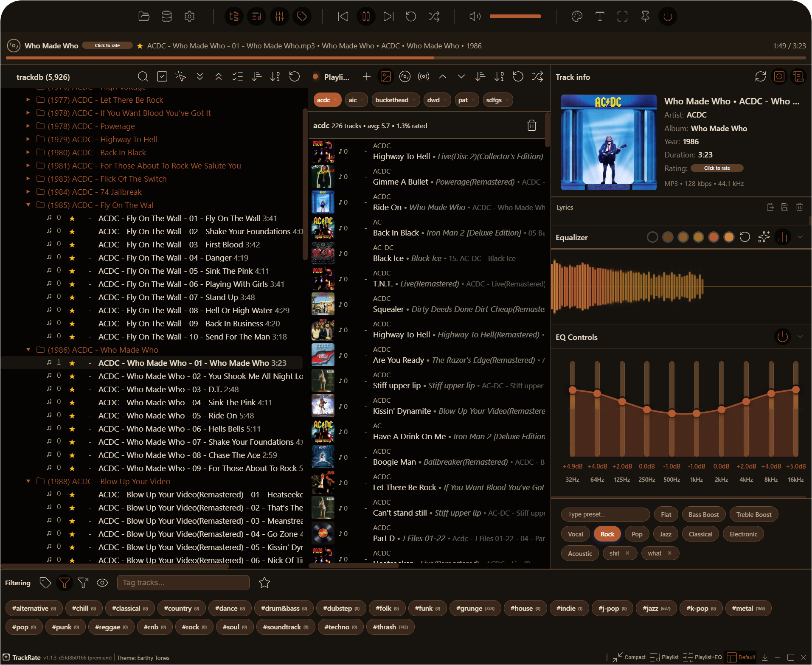This screenshot has height=665, width=812.
Task: Collapse the (1985) ACDC - Fly On The Wal folder
Action: coord(28,205)
